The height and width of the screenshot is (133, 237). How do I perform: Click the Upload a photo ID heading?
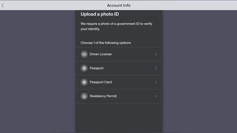coord(100,14)
